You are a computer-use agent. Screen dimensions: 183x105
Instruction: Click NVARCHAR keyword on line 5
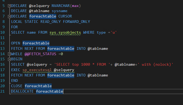pyautogui.click(x=61, y=6)
